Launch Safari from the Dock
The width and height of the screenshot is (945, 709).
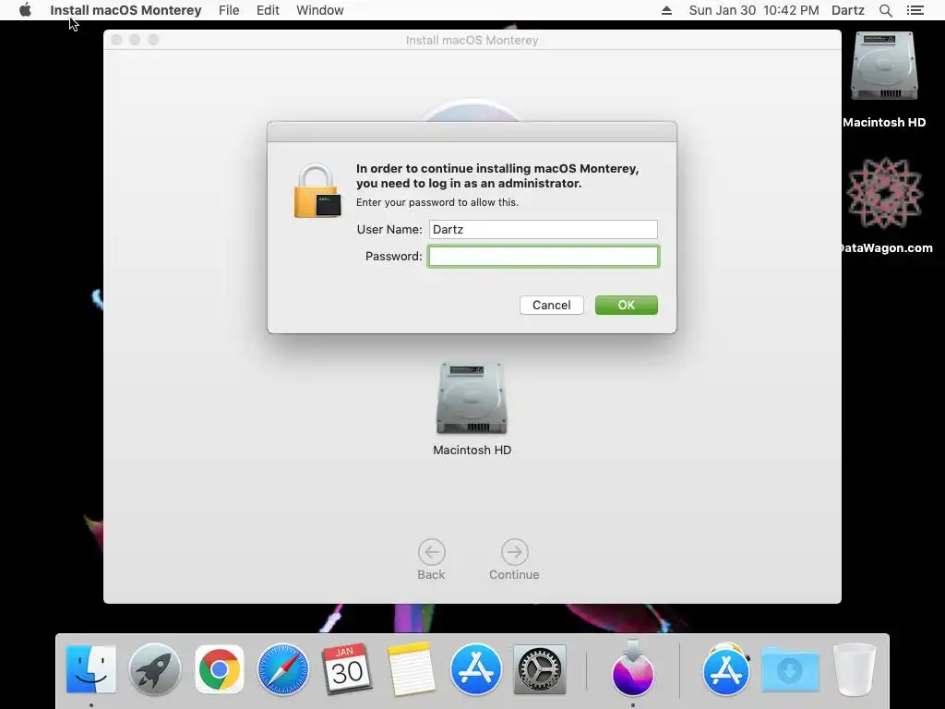pos(283,669)
